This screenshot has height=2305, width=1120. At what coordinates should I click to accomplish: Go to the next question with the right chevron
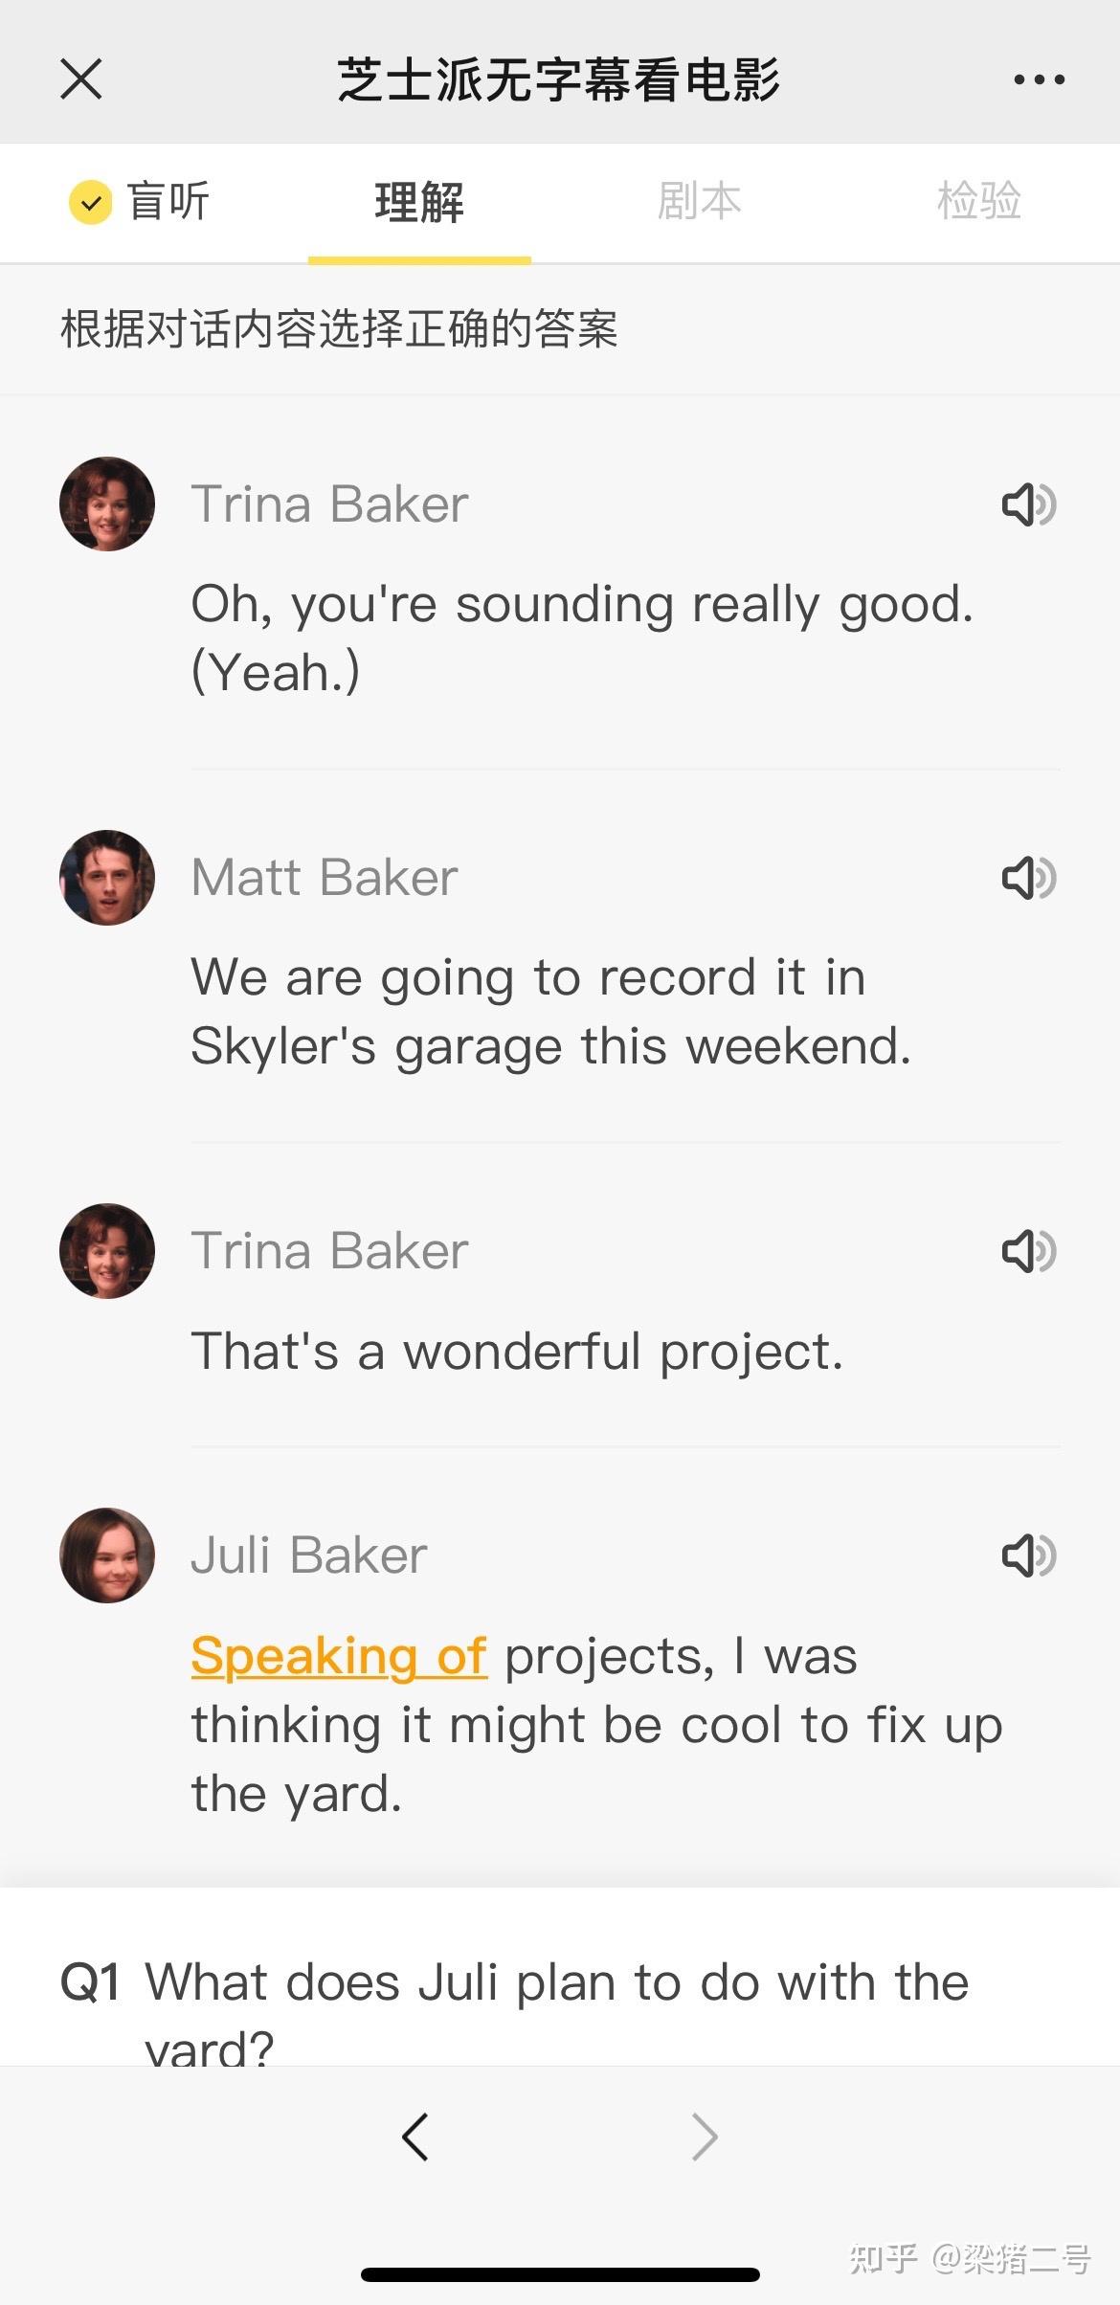(x=705, y=2137)
